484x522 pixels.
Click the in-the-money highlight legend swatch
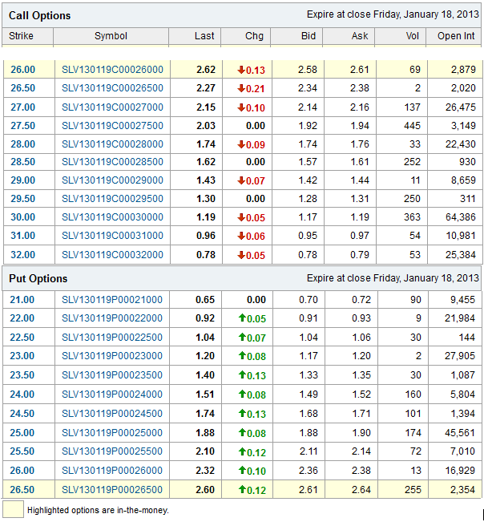click(x=13, y=509)
